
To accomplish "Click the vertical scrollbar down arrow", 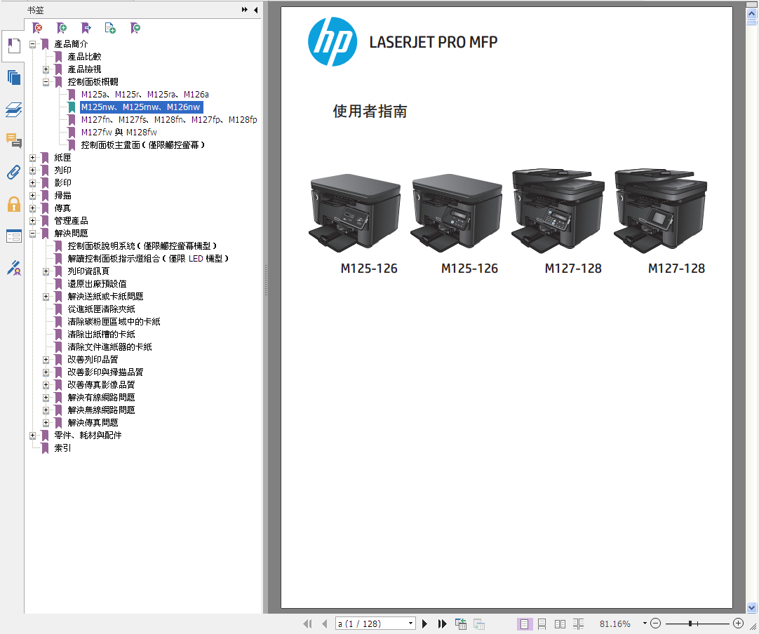I will pyautogui.click(x=751, y=607).
